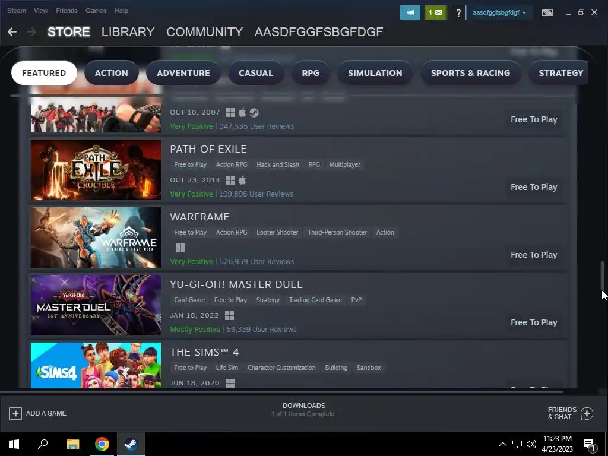Click the Hack and Slash tag

tap(278, 165)
